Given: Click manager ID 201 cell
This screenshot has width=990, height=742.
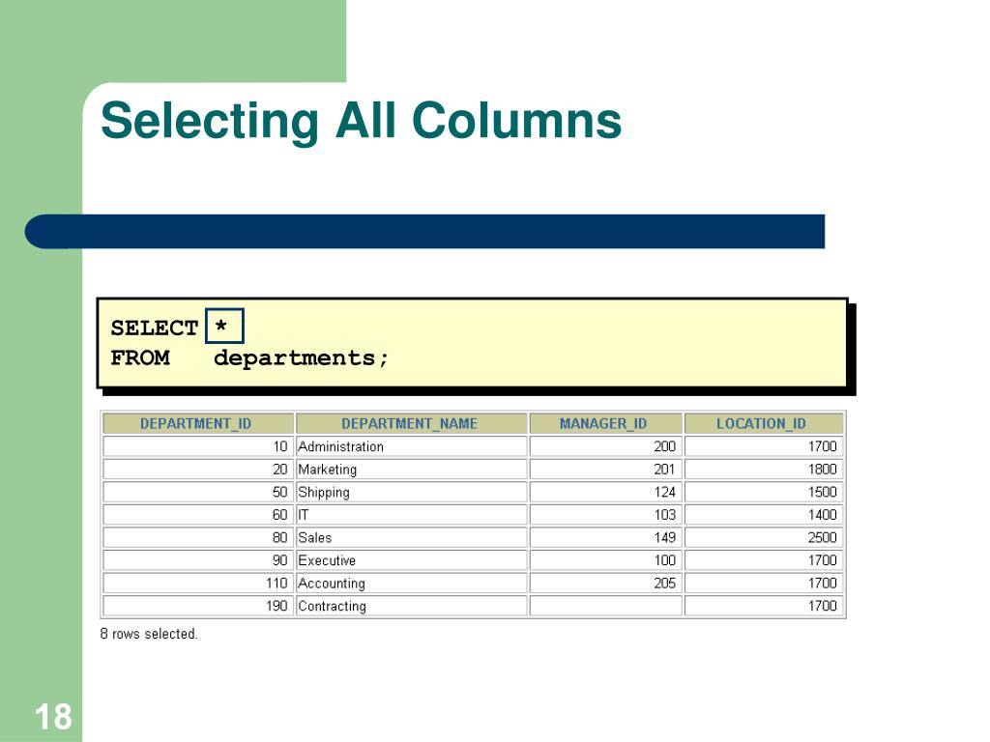Looking at the screenshot, I should click(x=605, y=469).
